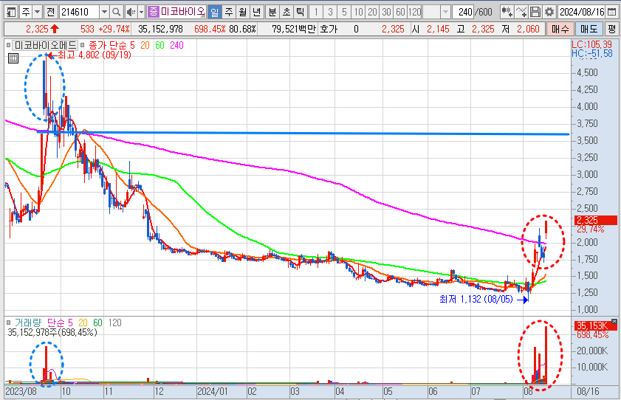Click the magenta 240 moving average label
The width and height of the screenshot is (621, 400).
pyautogui.click(x=176, y=45)
